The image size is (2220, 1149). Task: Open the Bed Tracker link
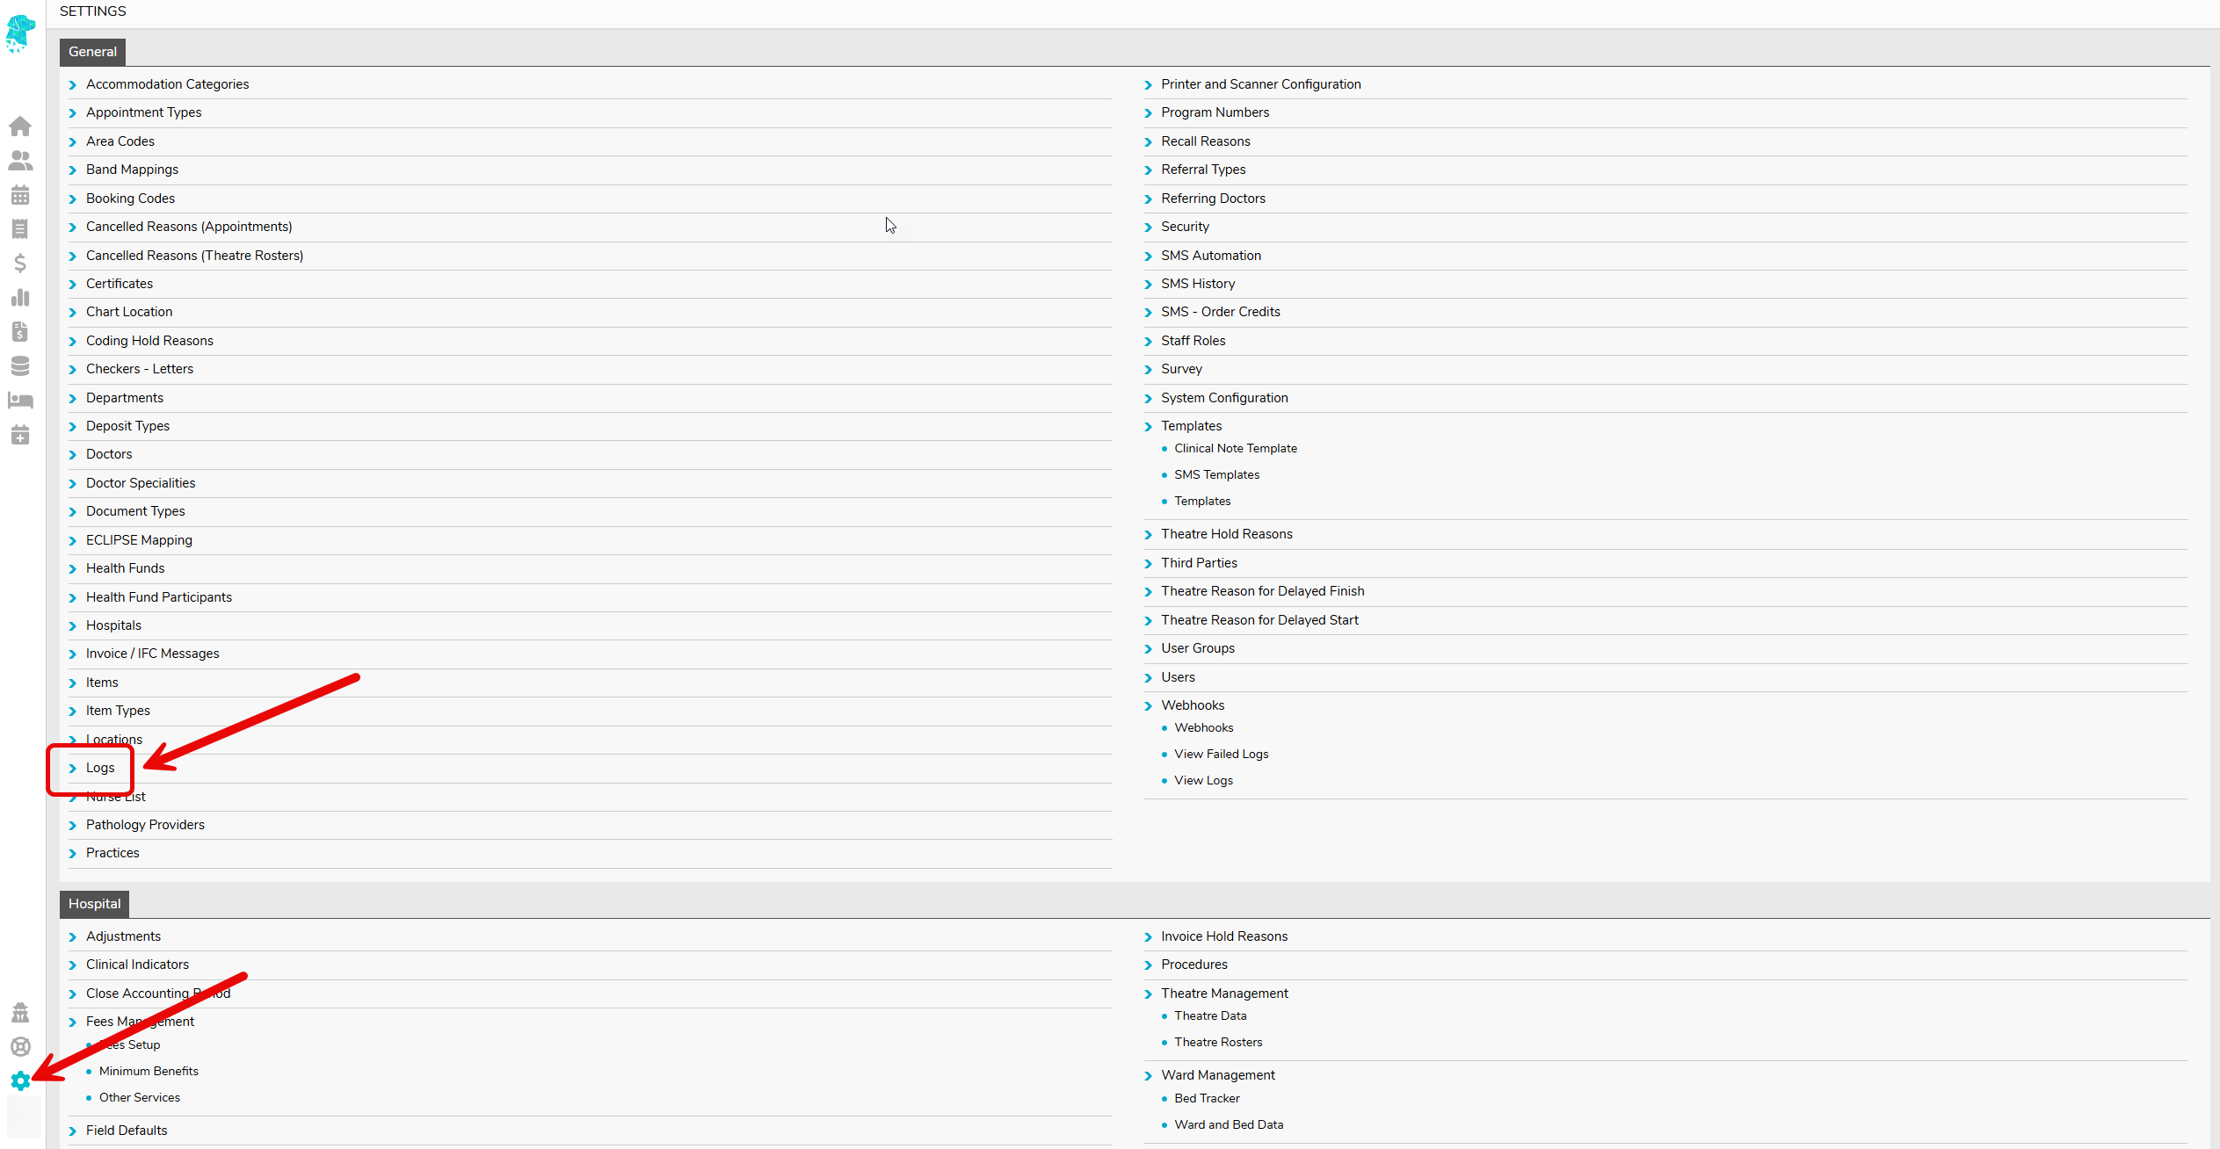pyautogui.click(x=1207, y=1098)
